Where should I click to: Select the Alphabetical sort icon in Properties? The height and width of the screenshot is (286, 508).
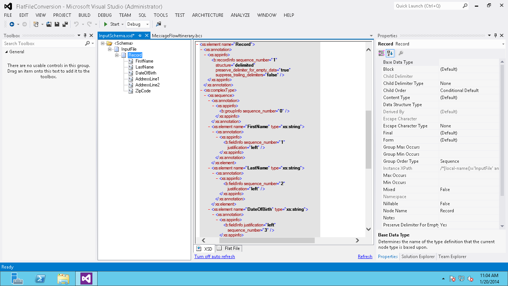[x=390, y=53]
